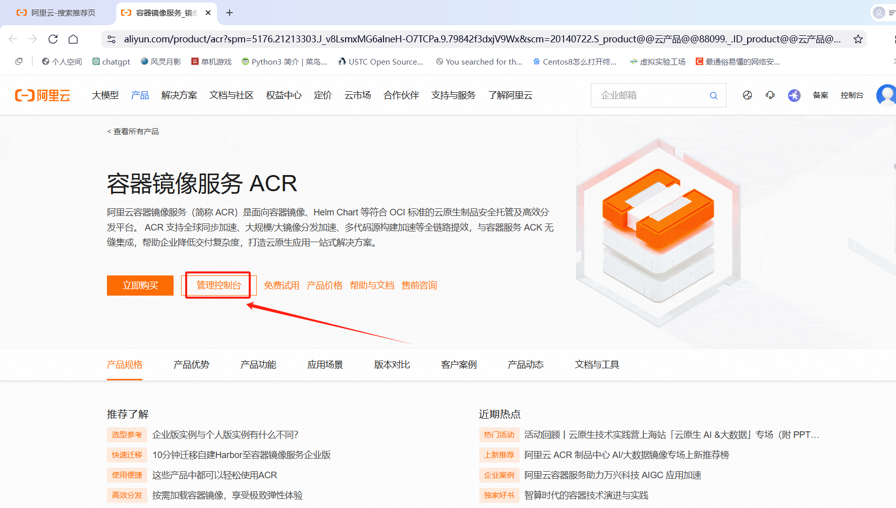This screenshot has width=896, height=508.
Task: Open the purple AI assistant icon
Action: click(x=794, y=95)
